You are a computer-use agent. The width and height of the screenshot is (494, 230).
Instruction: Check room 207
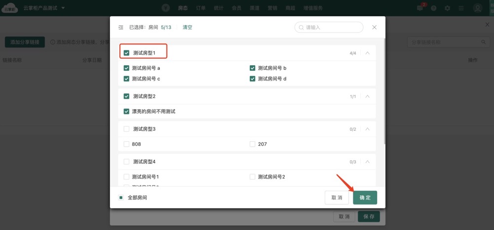click(x=252, y=144)
